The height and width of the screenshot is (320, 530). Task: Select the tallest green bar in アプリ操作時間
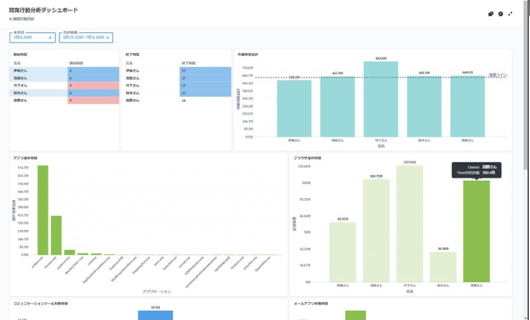tap(42, 209)
